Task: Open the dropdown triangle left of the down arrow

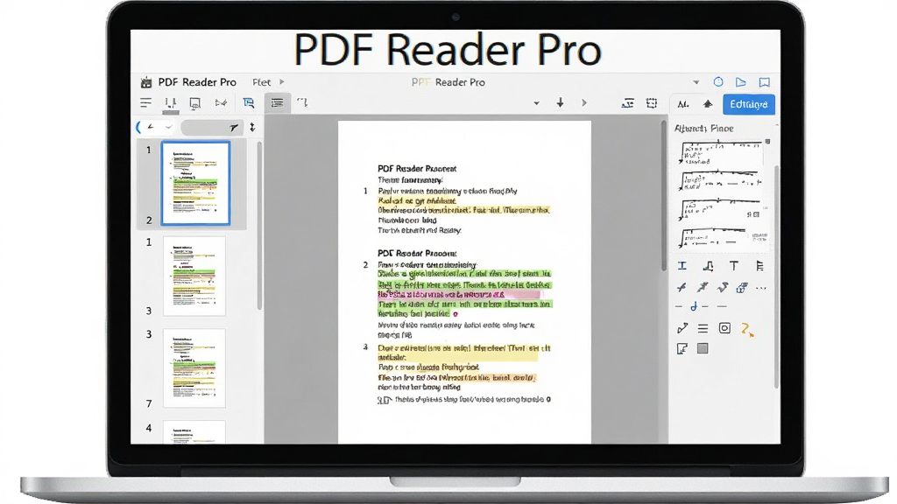Action: 536,103
